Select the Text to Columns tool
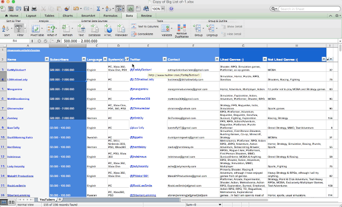This screenshot has width=342, height=207. (x=145, y=27)
